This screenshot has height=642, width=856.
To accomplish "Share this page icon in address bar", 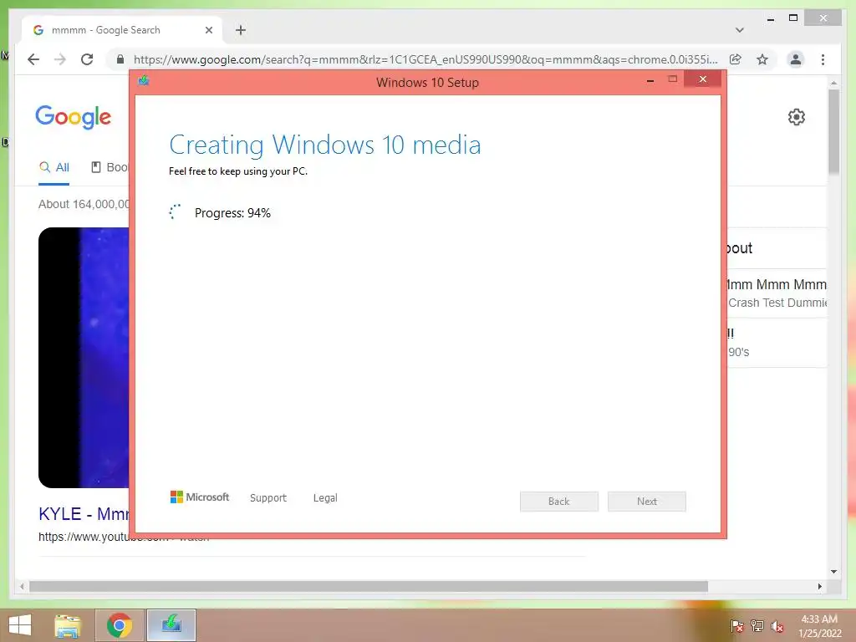I will (736, 59).
